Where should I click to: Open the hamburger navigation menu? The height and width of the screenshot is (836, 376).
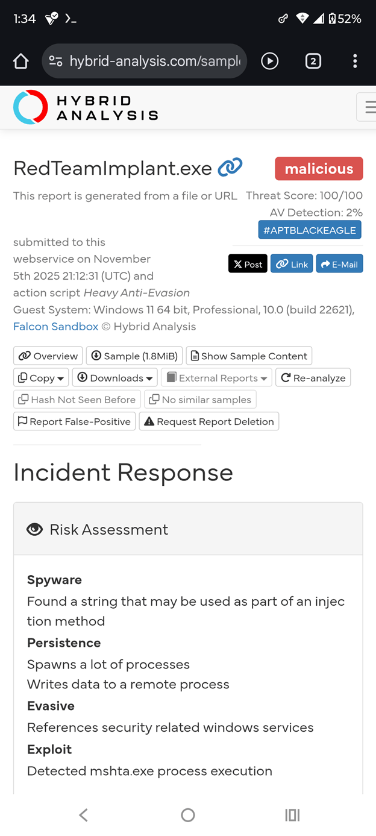pyautogui.click(x=369, y=107)
